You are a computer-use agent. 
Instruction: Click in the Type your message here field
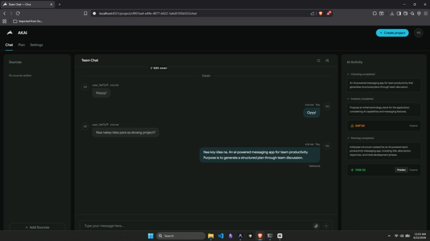197,226
